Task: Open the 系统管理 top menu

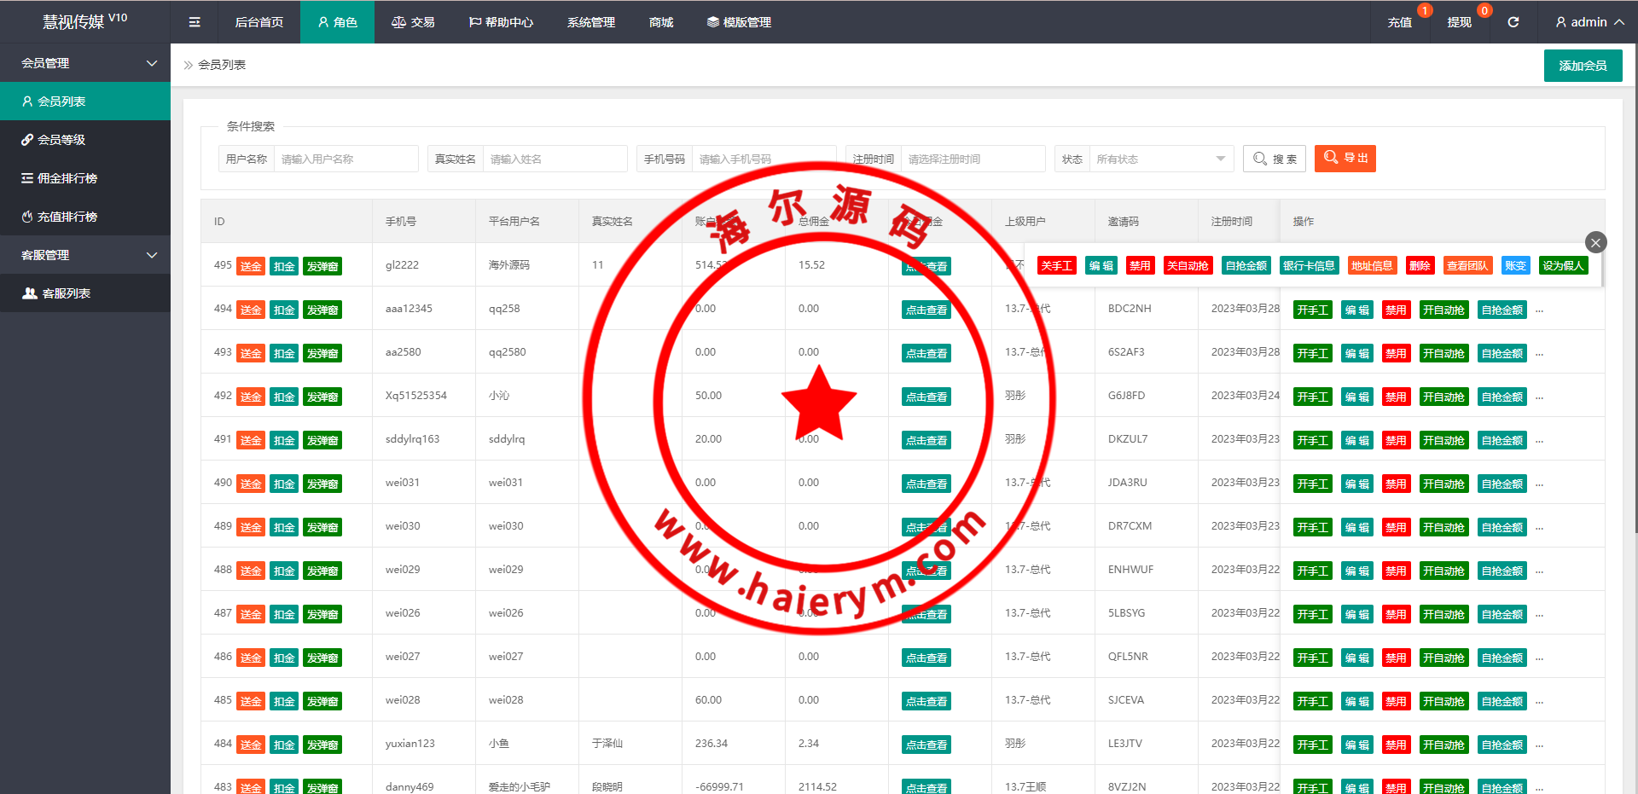Action: point(590,22)
